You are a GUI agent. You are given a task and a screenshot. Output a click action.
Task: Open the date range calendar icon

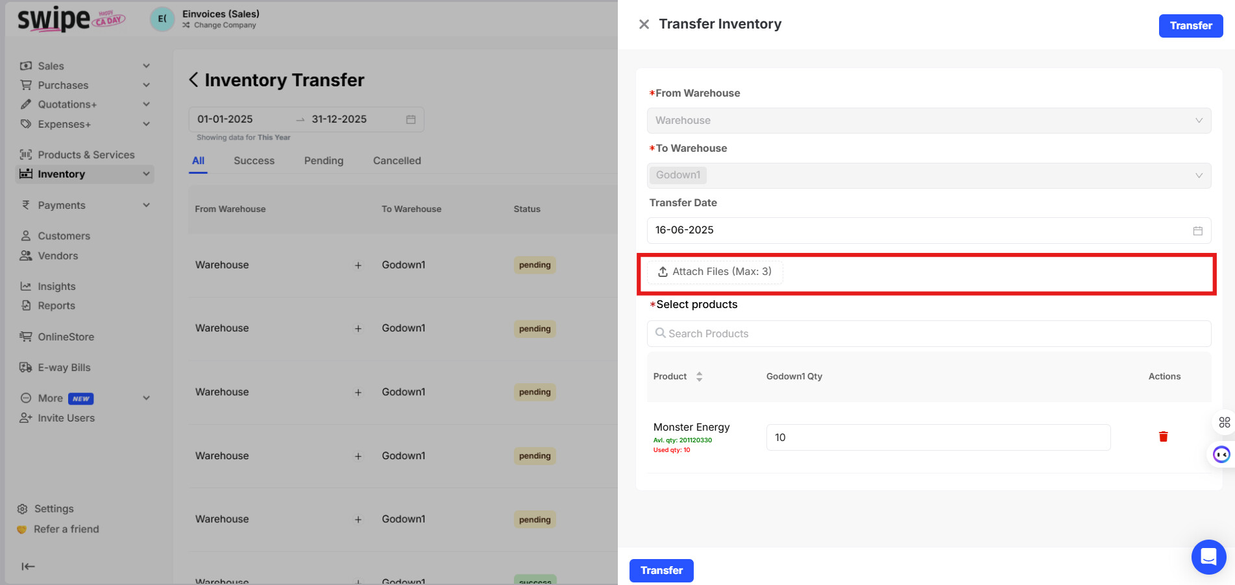coord(411,119)
